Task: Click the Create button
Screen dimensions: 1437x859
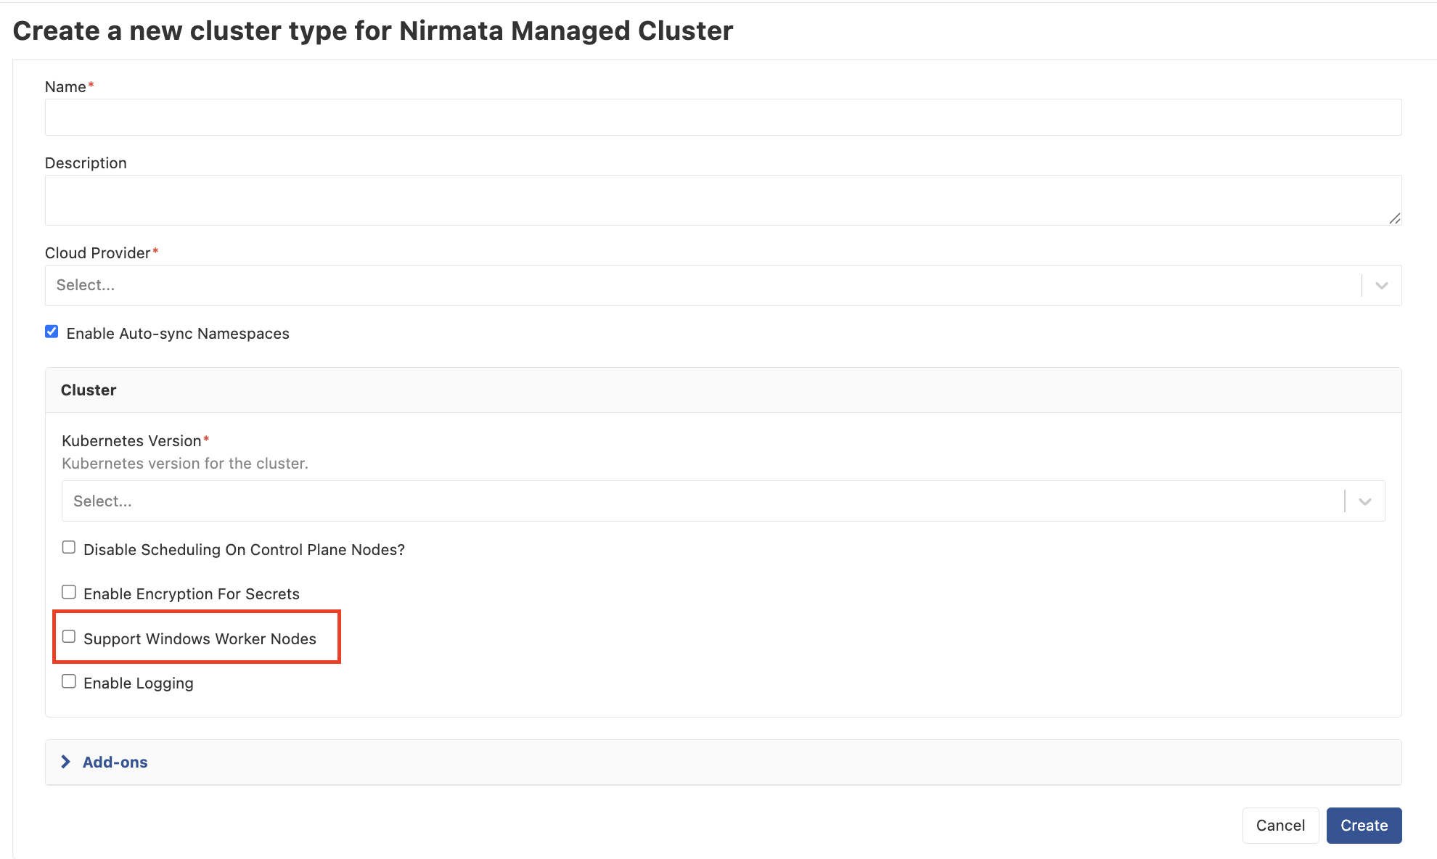Action: [1364, 826]
